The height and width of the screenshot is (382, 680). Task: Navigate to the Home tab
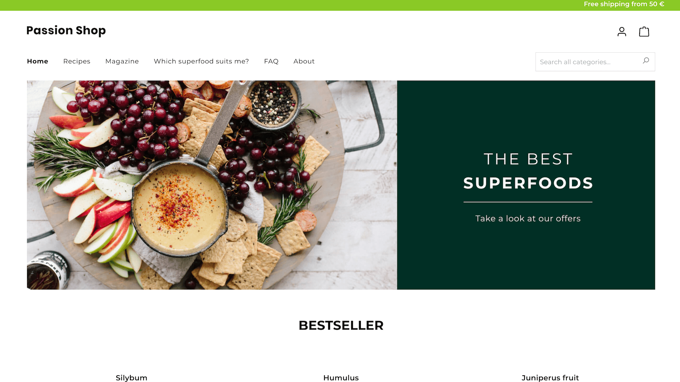pos(37,61)
